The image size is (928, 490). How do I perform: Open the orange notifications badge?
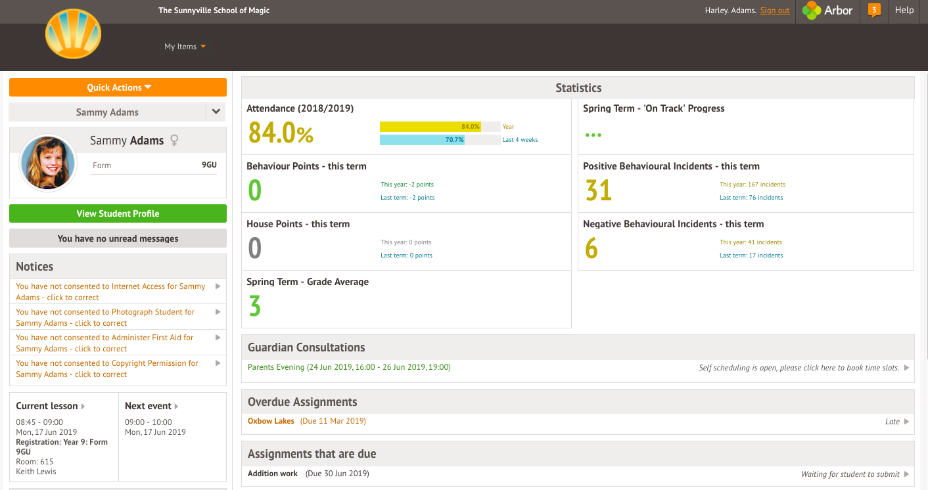point(874,11)
